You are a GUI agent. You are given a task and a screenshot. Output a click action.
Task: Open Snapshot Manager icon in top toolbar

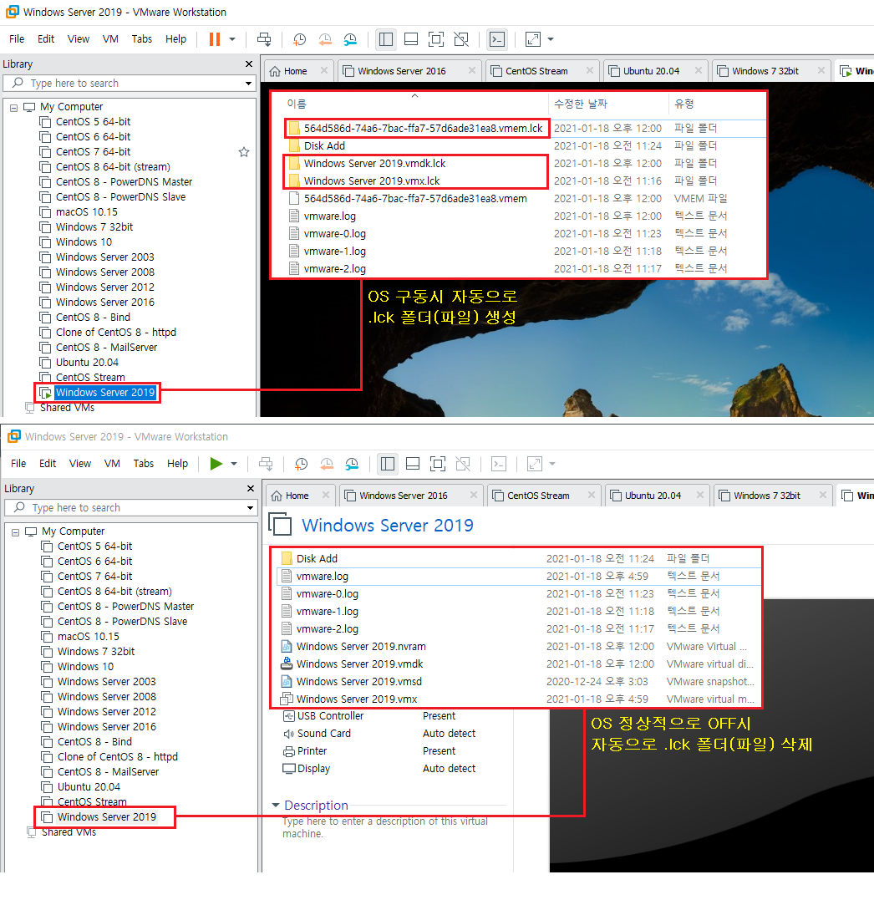(350, 39)
